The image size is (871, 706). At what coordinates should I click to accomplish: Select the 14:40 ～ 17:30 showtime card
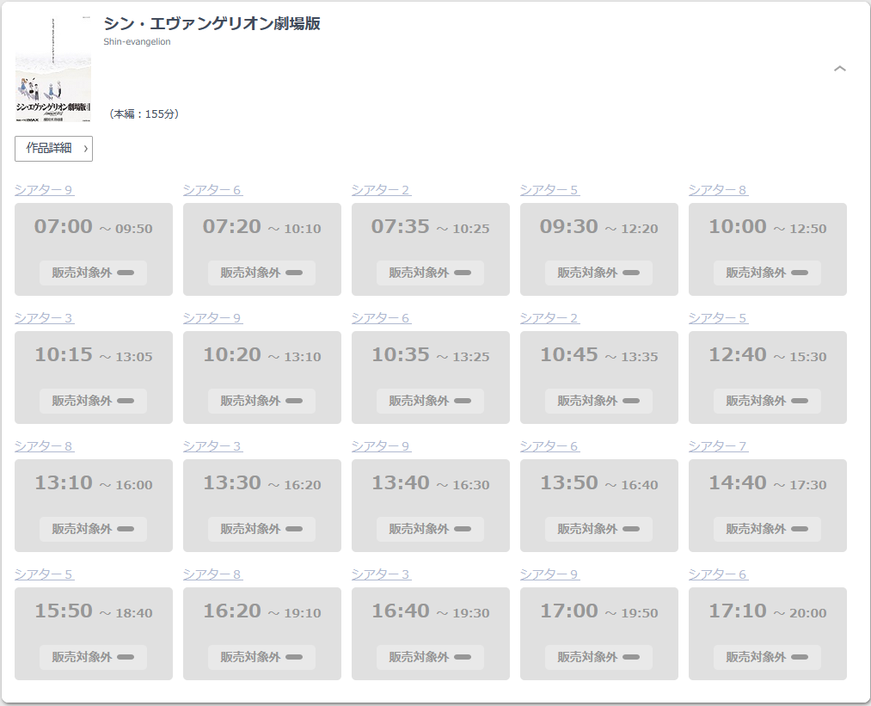click(768, 506)
